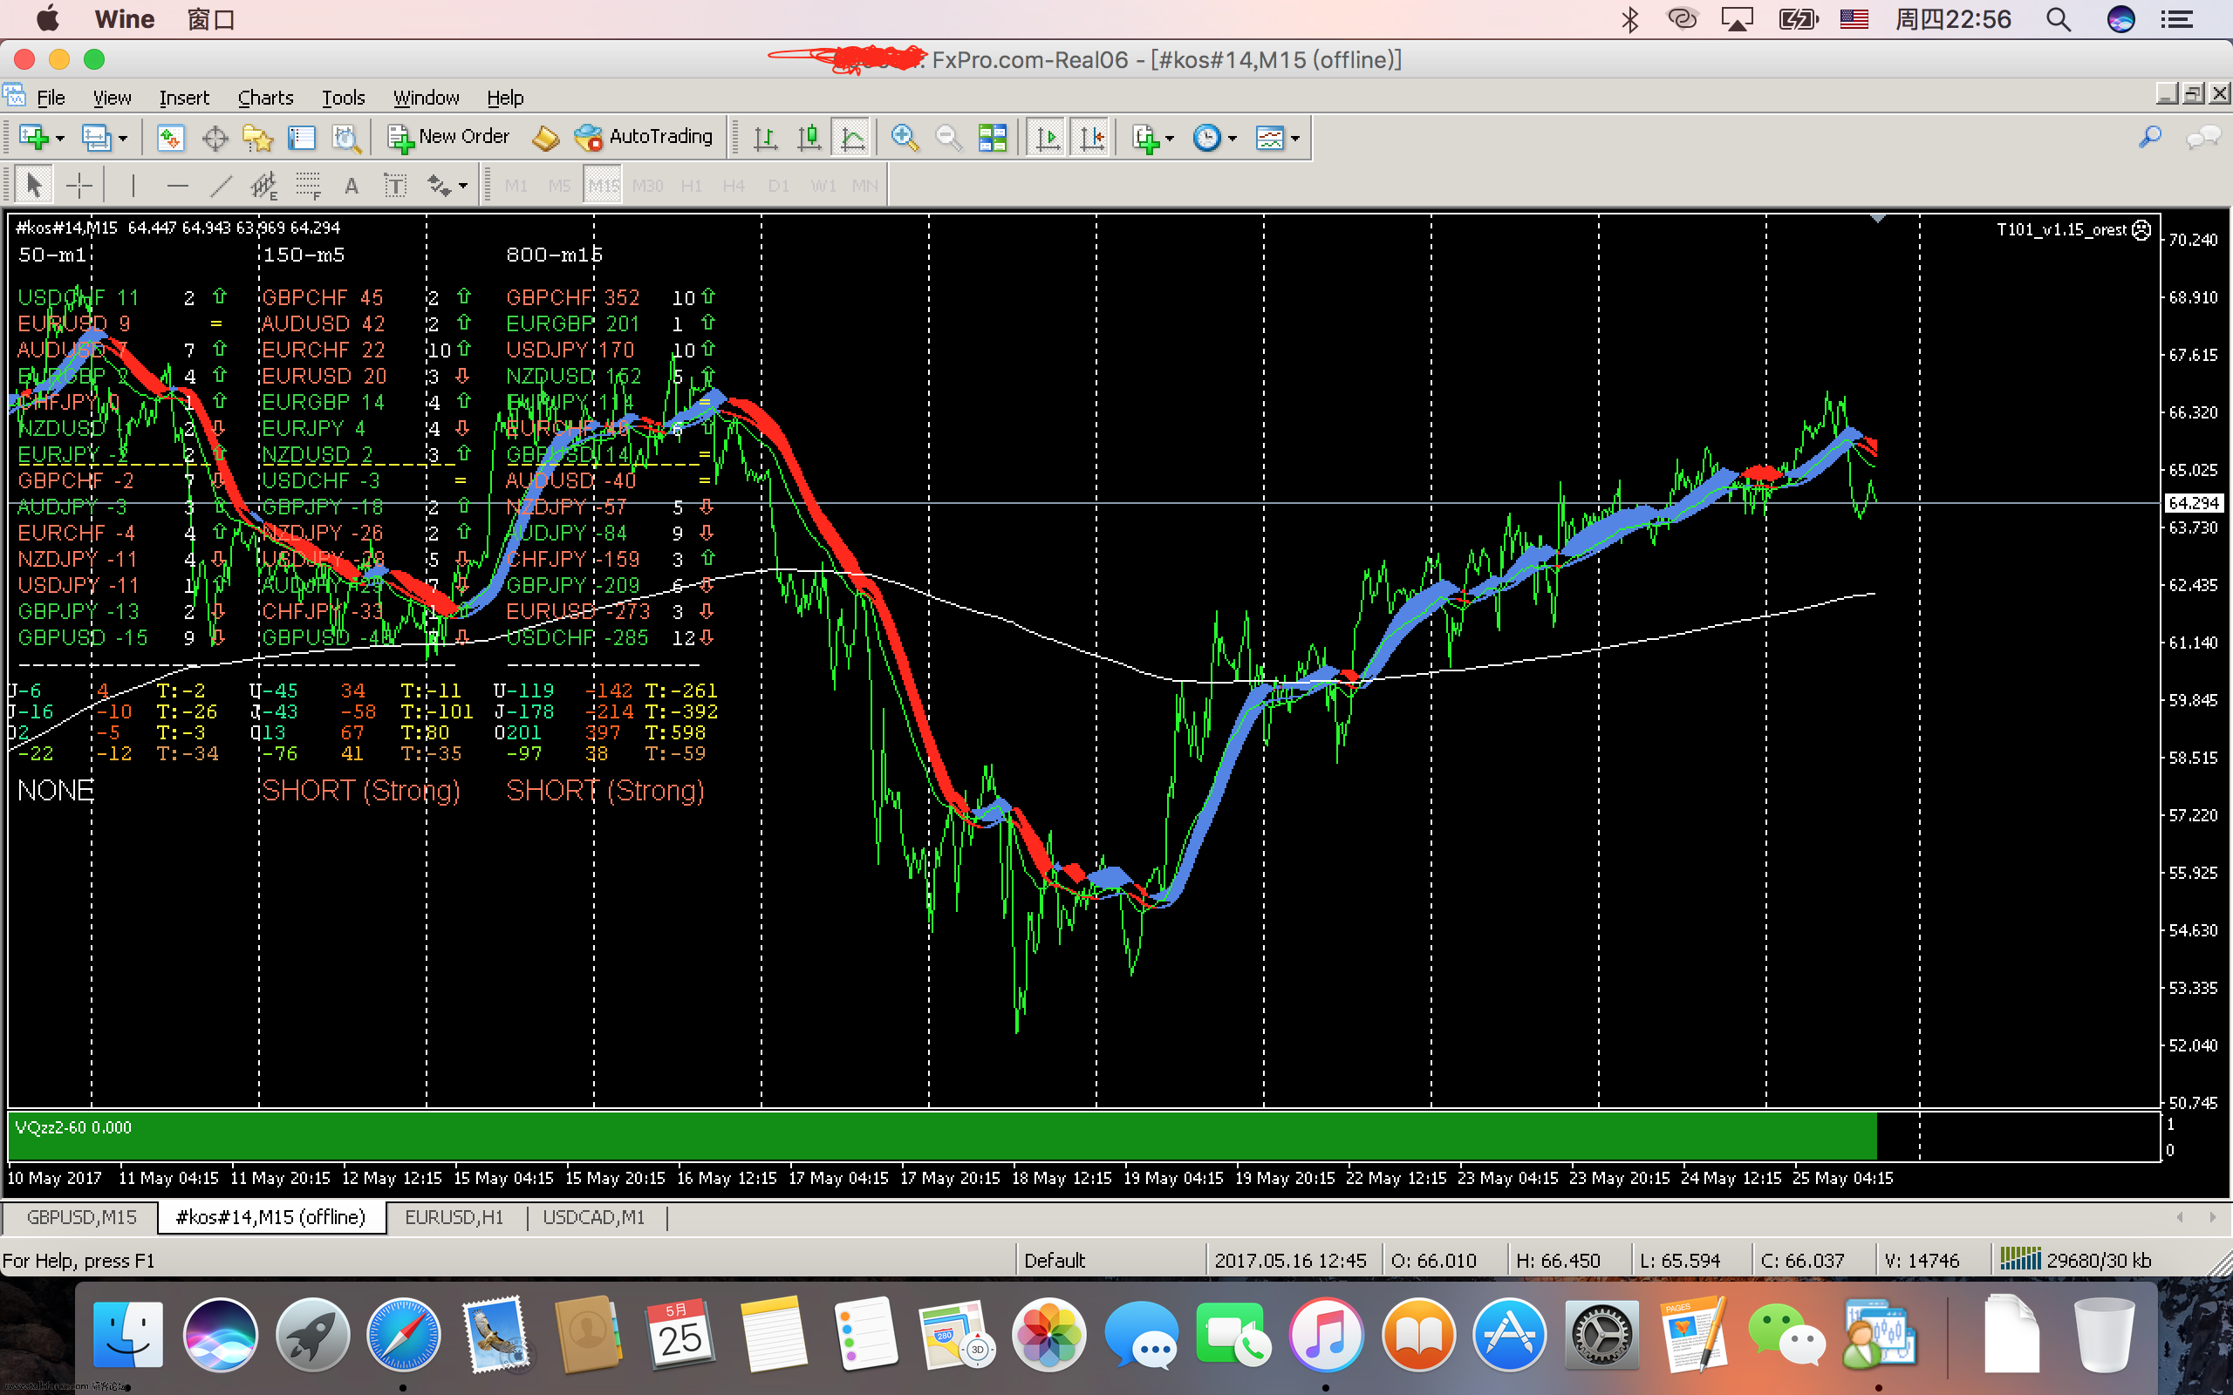Switch to the USDCAD,M1 chart tab
The width and height of the screenshot is (2233, 1395).
tap(593, 1217)
